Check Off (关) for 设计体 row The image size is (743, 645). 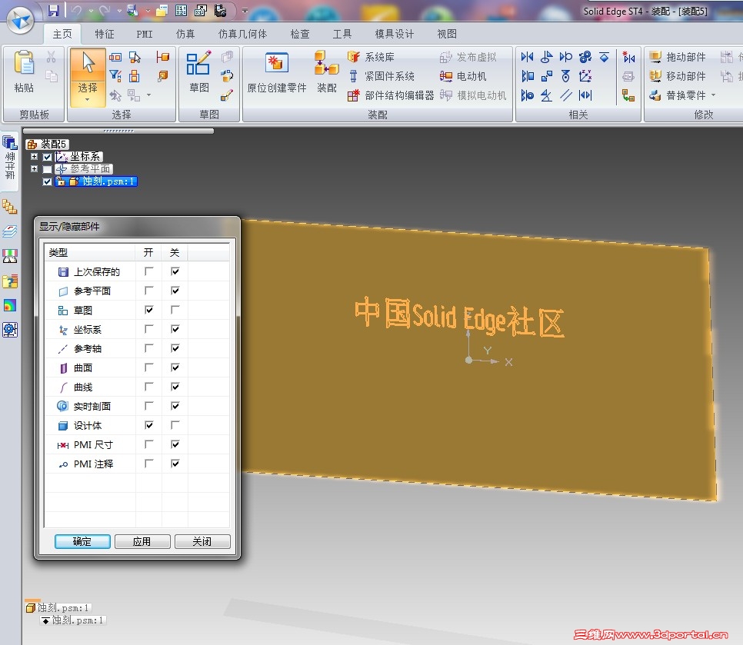[175, 425]
